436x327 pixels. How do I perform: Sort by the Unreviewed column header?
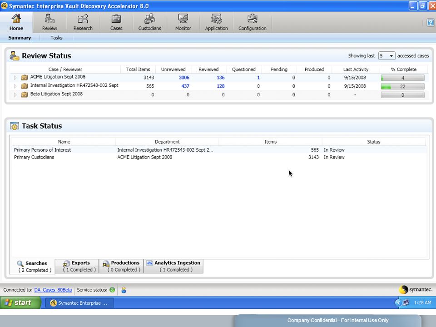(x=173, y=69)
